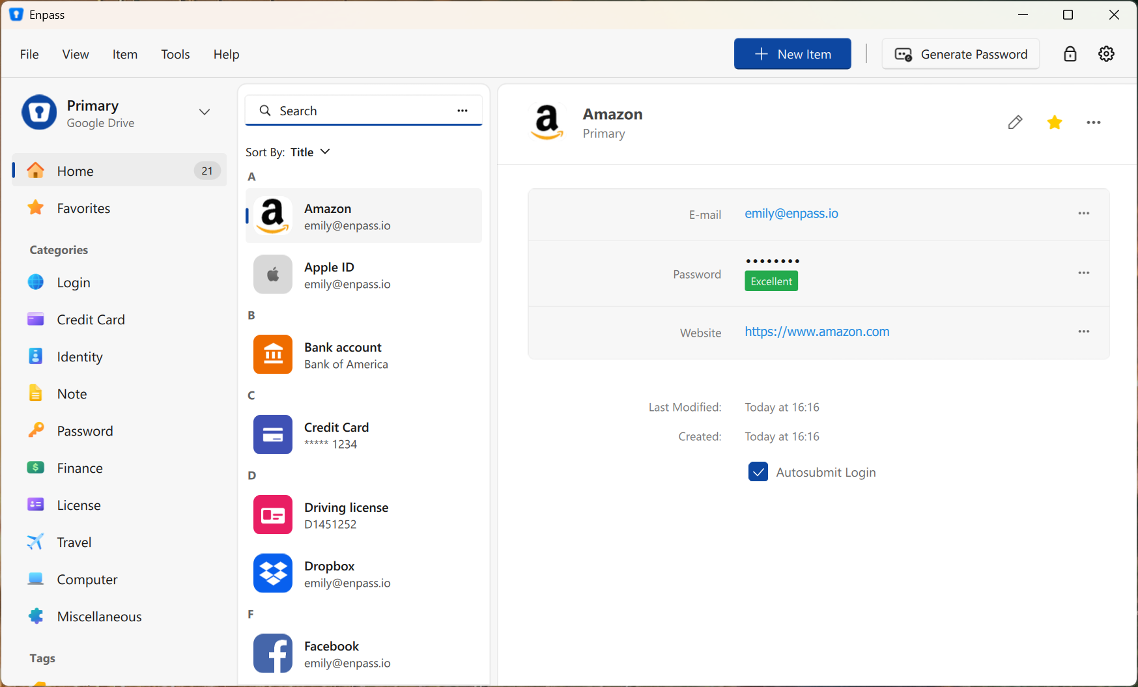Select the Computer category
The height and width of the screenshot is (687, 1138).
pos(119,579)
